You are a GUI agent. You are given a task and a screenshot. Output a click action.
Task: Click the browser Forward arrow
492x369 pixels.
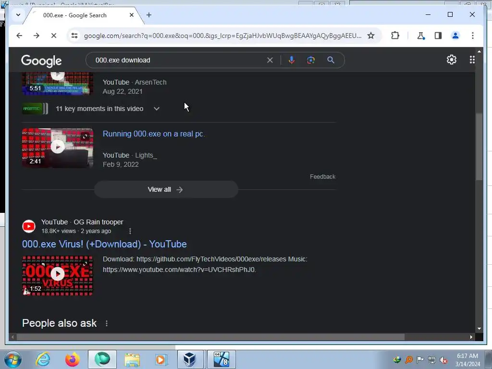[37, 36]
